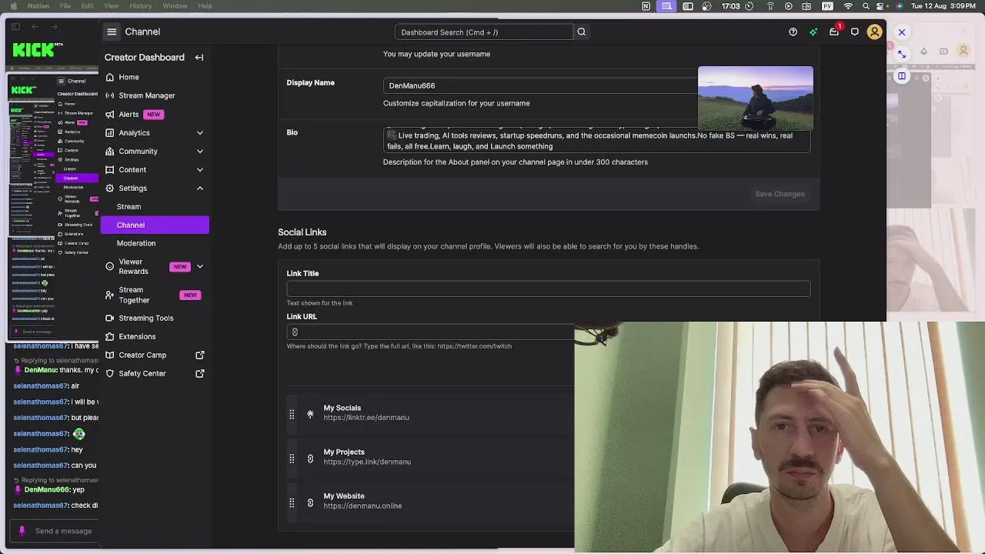Image resolution: width=985 pixels, height=554 pixels.
Task: Grab the drag handle of My Website
Action: (x=292, y=502)
